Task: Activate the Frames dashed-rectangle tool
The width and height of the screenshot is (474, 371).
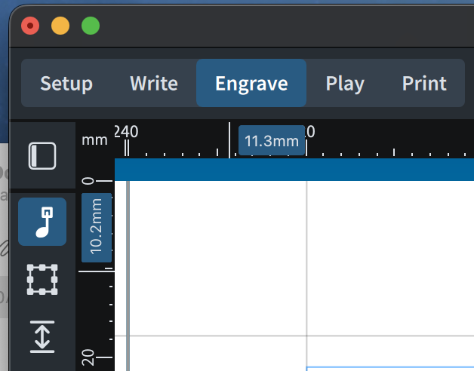Action: 42,279
